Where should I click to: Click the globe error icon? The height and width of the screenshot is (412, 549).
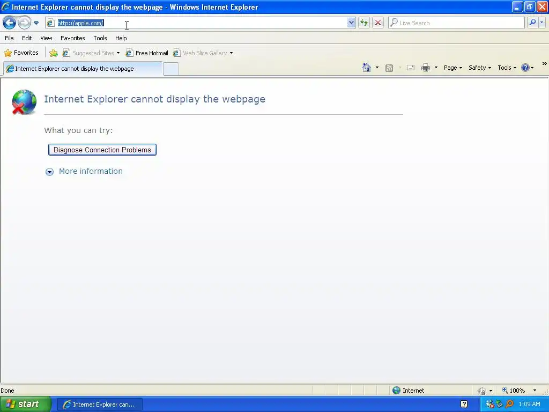[x=24, y=102]
